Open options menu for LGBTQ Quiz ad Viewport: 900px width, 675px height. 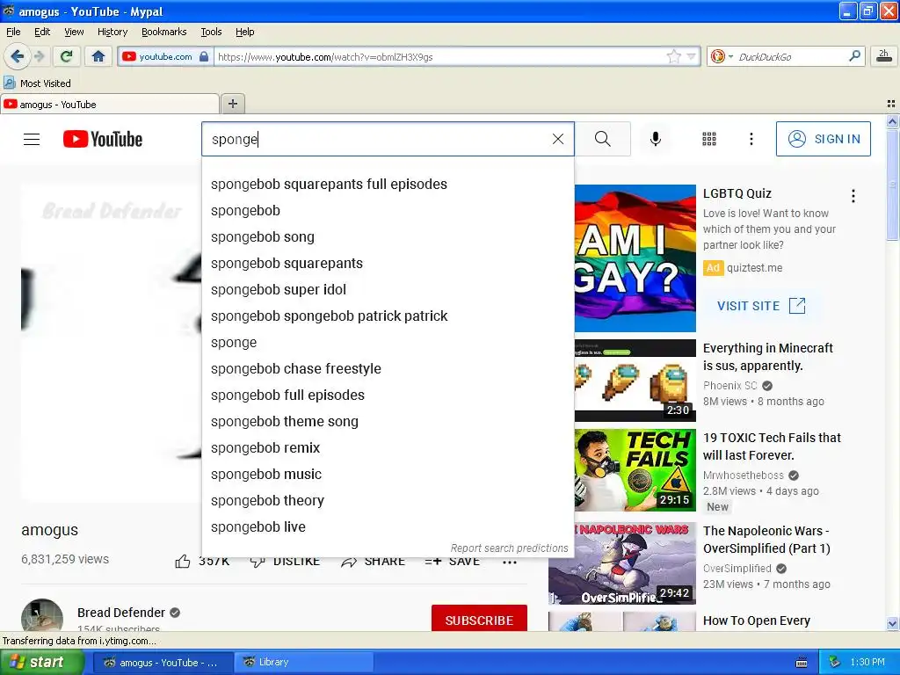(853, 196)
